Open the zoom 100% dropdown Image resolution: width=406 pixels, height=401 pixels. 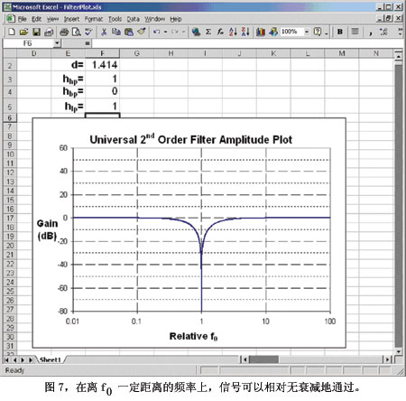coord(307,32)
